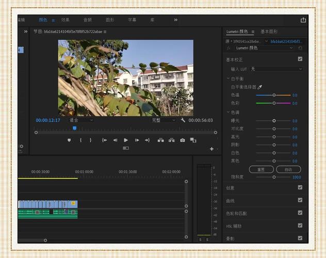
Task: Click the safe margins toggle below Play button
Action: [126, 148]
